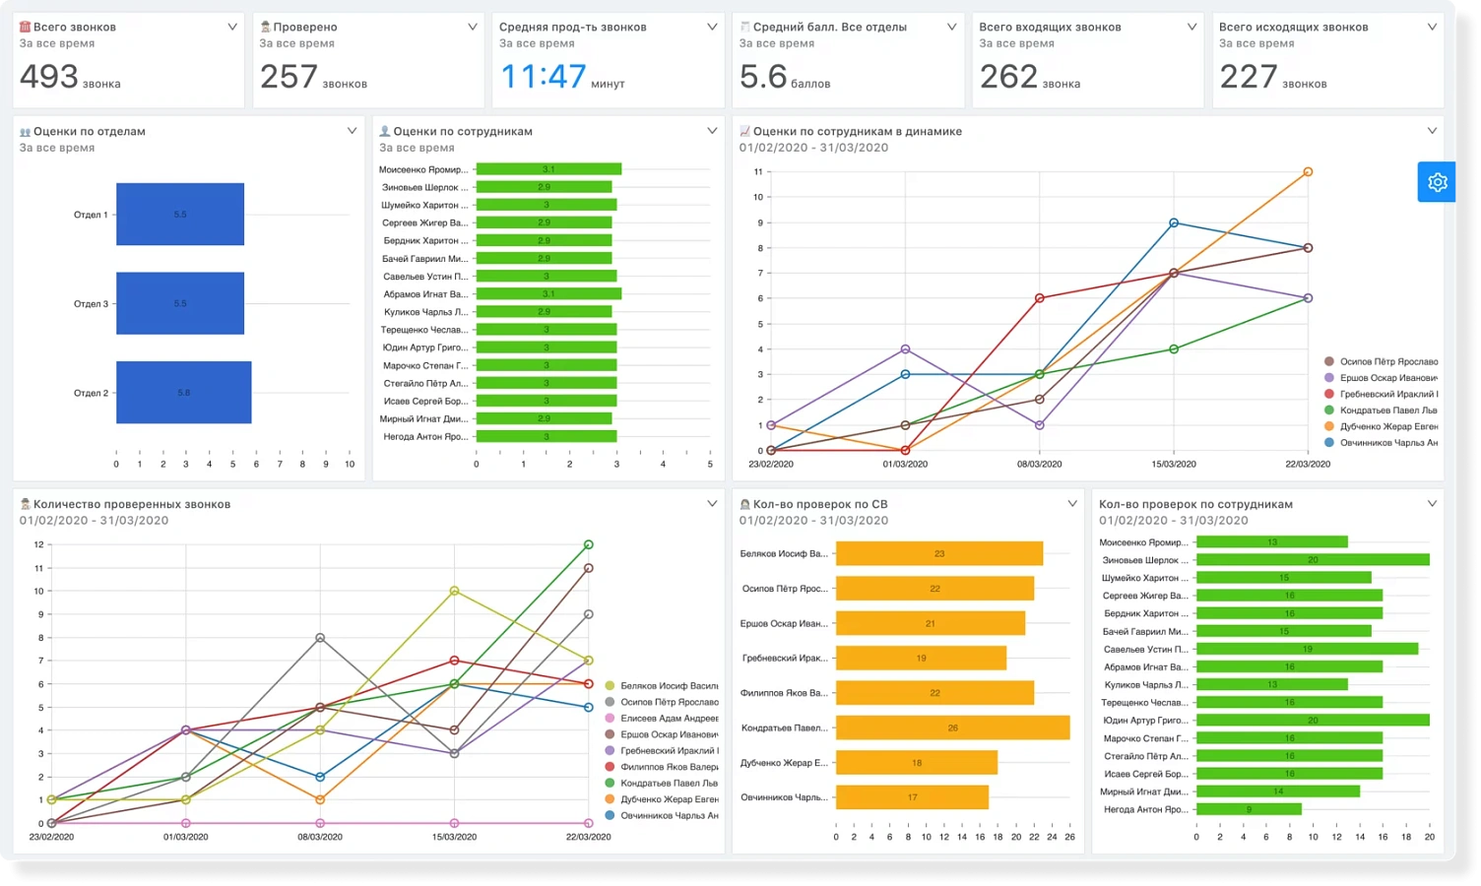
Task: Click the group icon beside 'Оценки по отделам'
Action: tap(25, 131)
